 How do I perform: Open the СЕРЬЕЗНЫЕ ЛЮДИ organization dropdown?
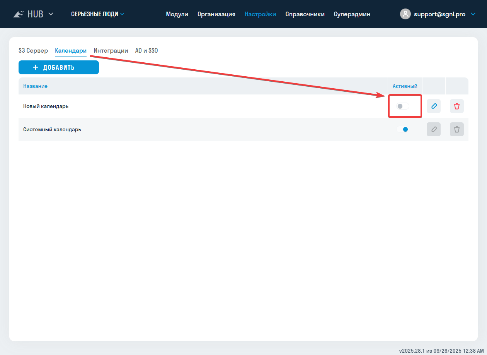coord(97,14)
